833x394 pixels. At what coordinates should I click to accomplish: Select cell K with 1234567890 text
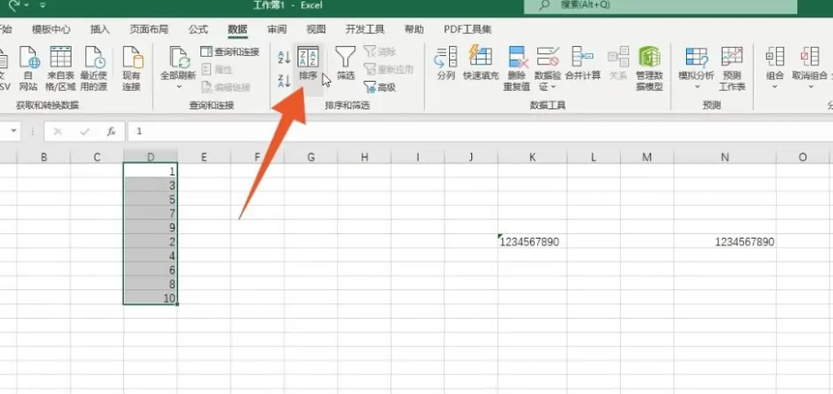pos(533,242)
